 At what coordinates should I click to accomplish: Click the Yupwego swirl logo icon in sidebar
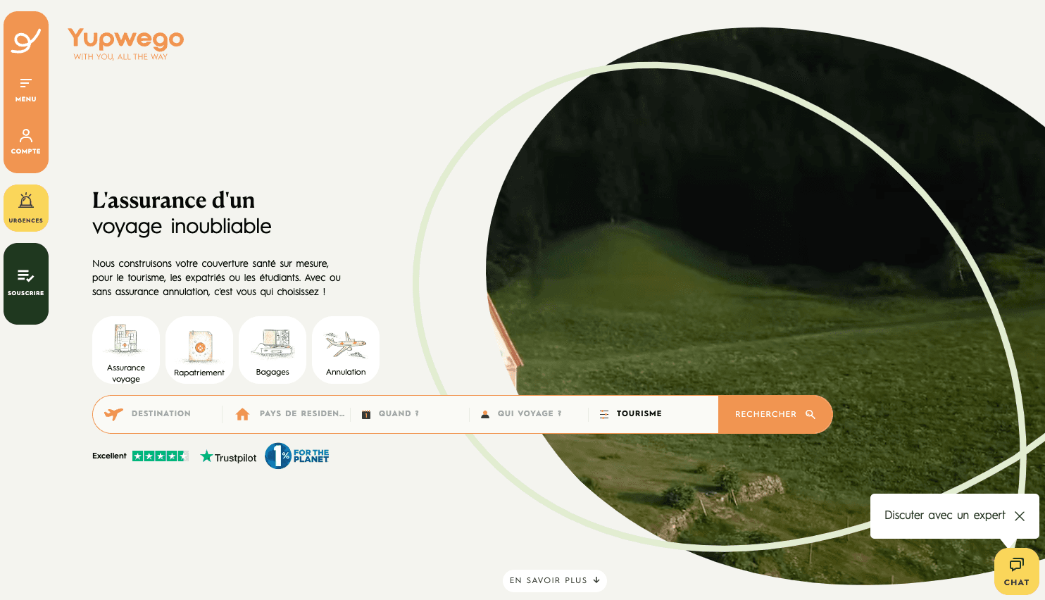(26, 42)
